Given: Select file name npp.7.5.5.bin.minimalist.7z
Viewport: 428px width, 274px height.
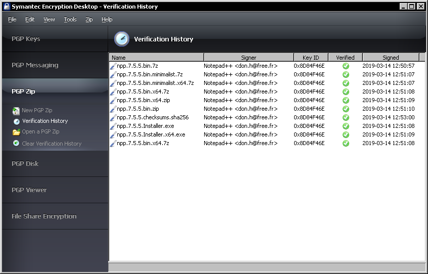Looking at the screenshot, I should [150, 74].
